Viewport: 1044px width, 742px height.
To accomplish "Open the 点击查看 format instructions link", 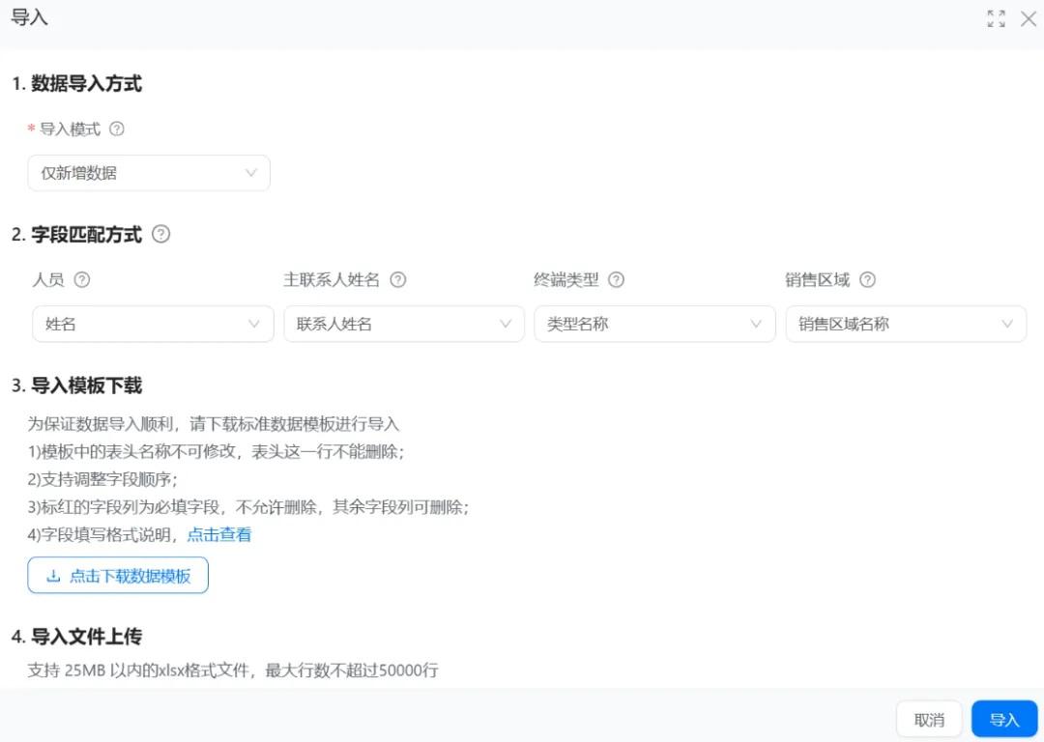I will (219, 533).
